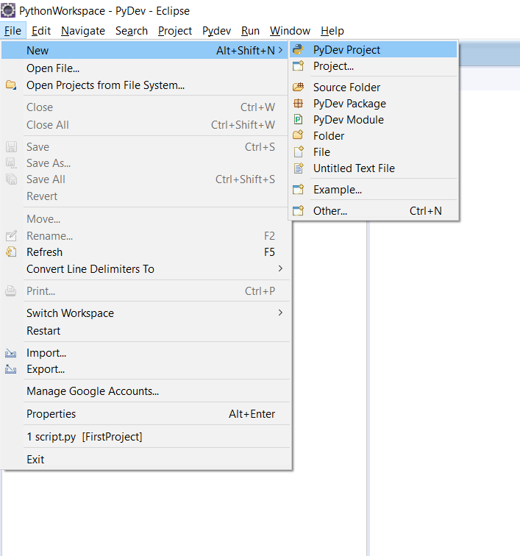Click the Open Projects from File System icon
This screenshot has height=556, width=520.
[x=11, y=85]
